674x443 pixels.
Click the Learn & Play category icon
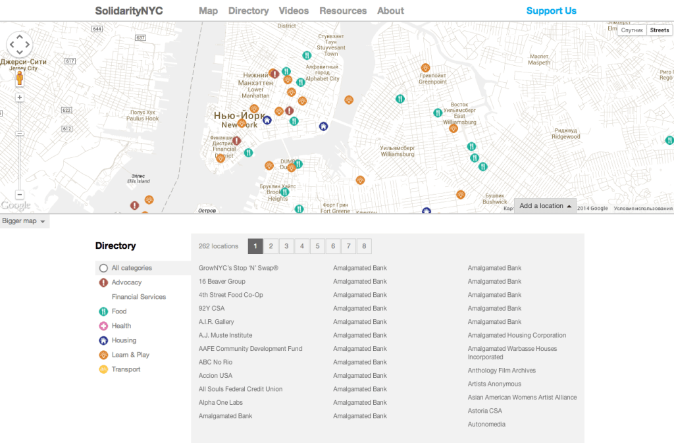click(x=103, y=355)
